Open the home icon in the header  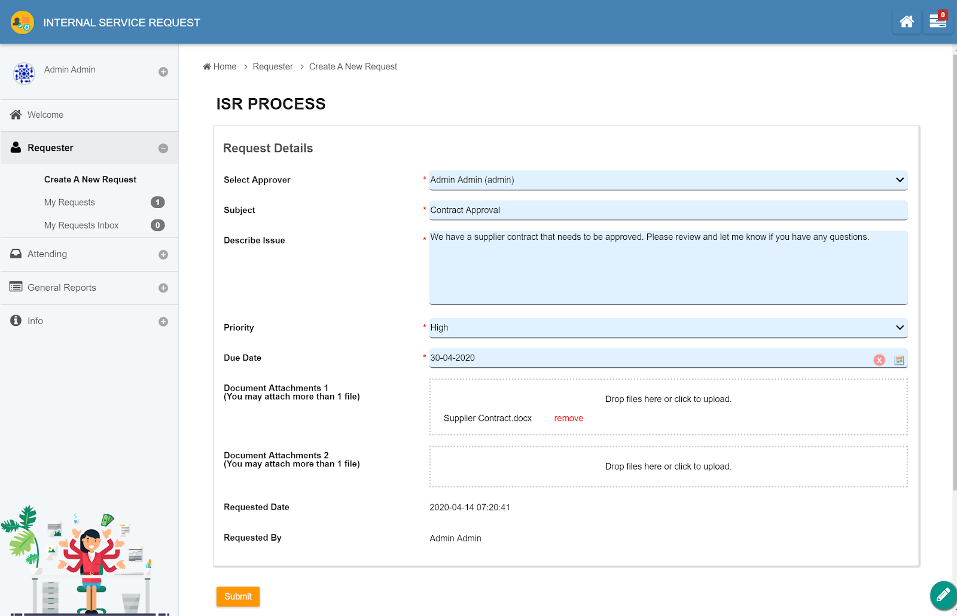click(x=907, y=22)
